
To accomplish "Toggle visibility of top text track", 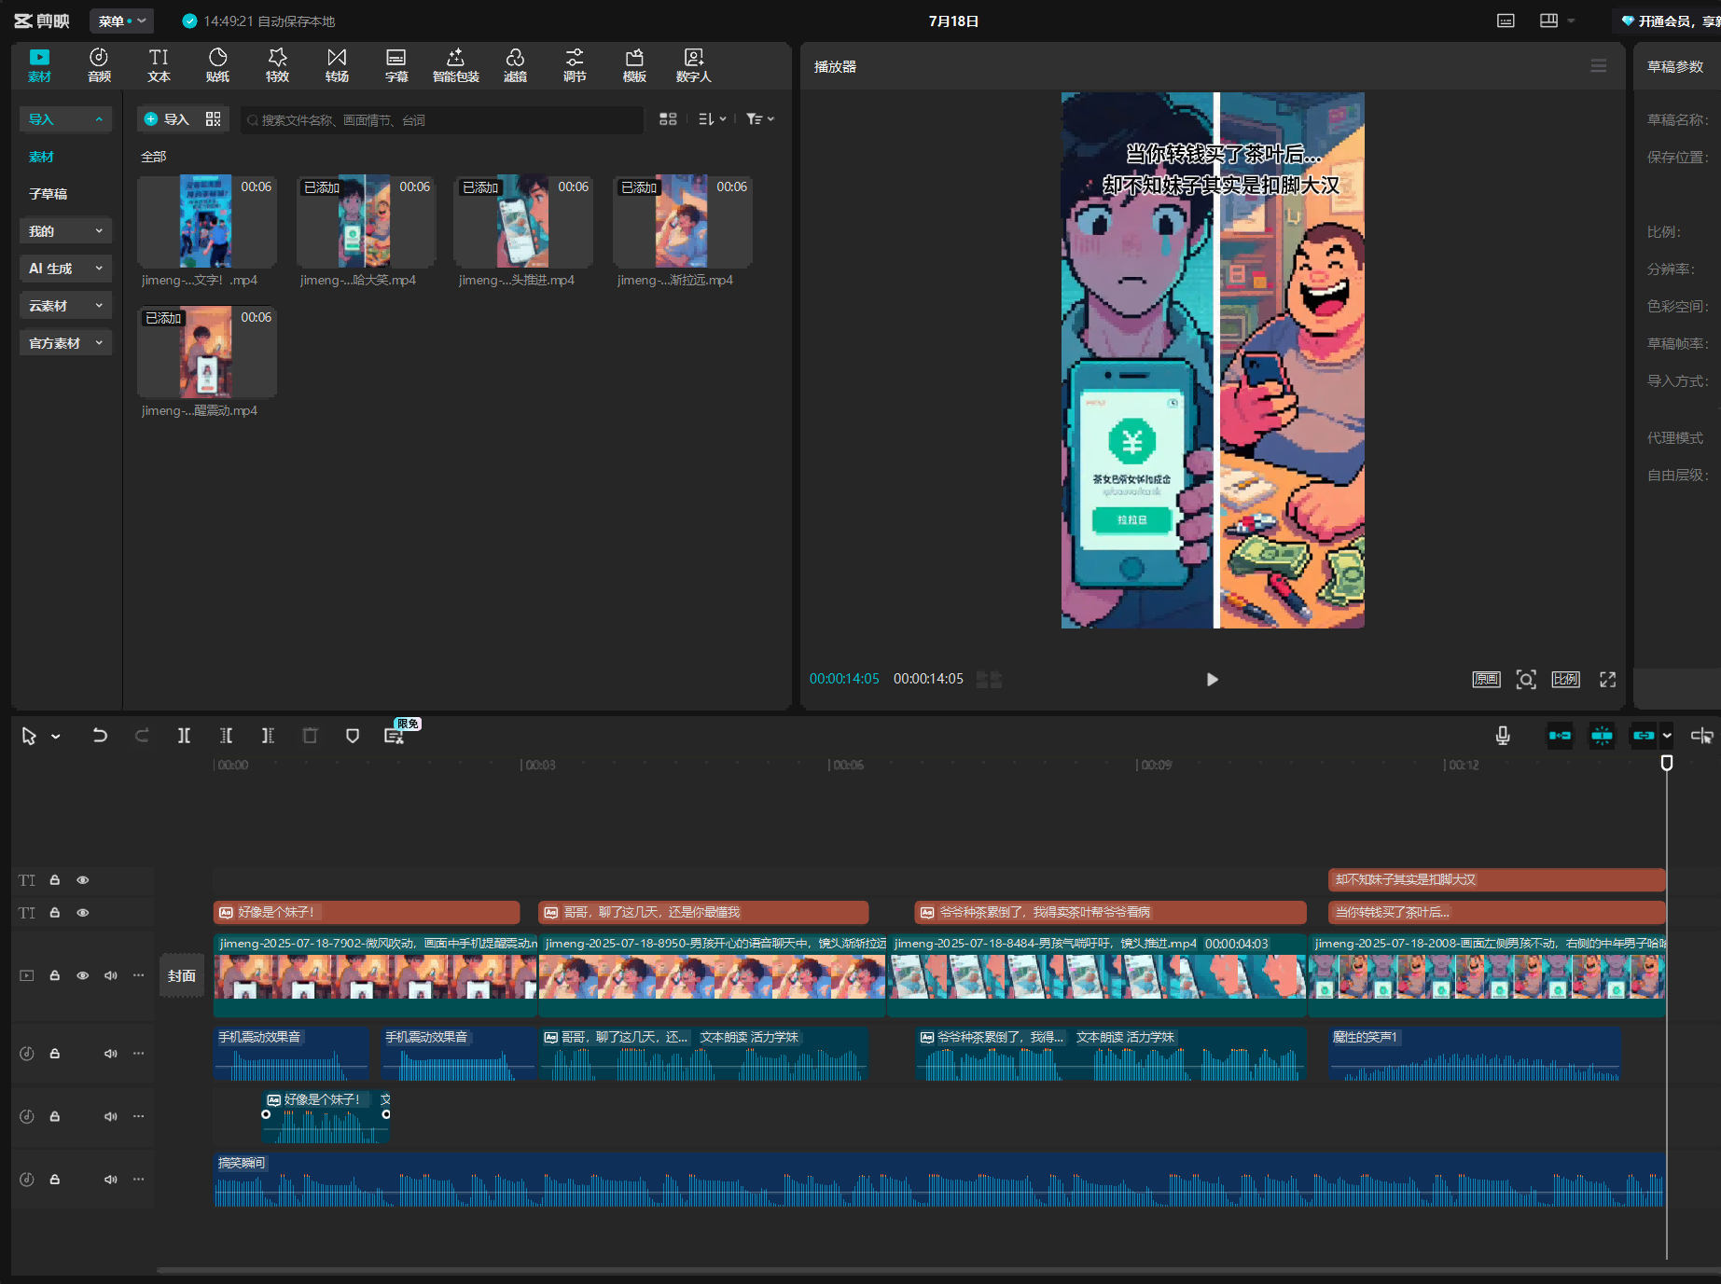I will 83,880.
